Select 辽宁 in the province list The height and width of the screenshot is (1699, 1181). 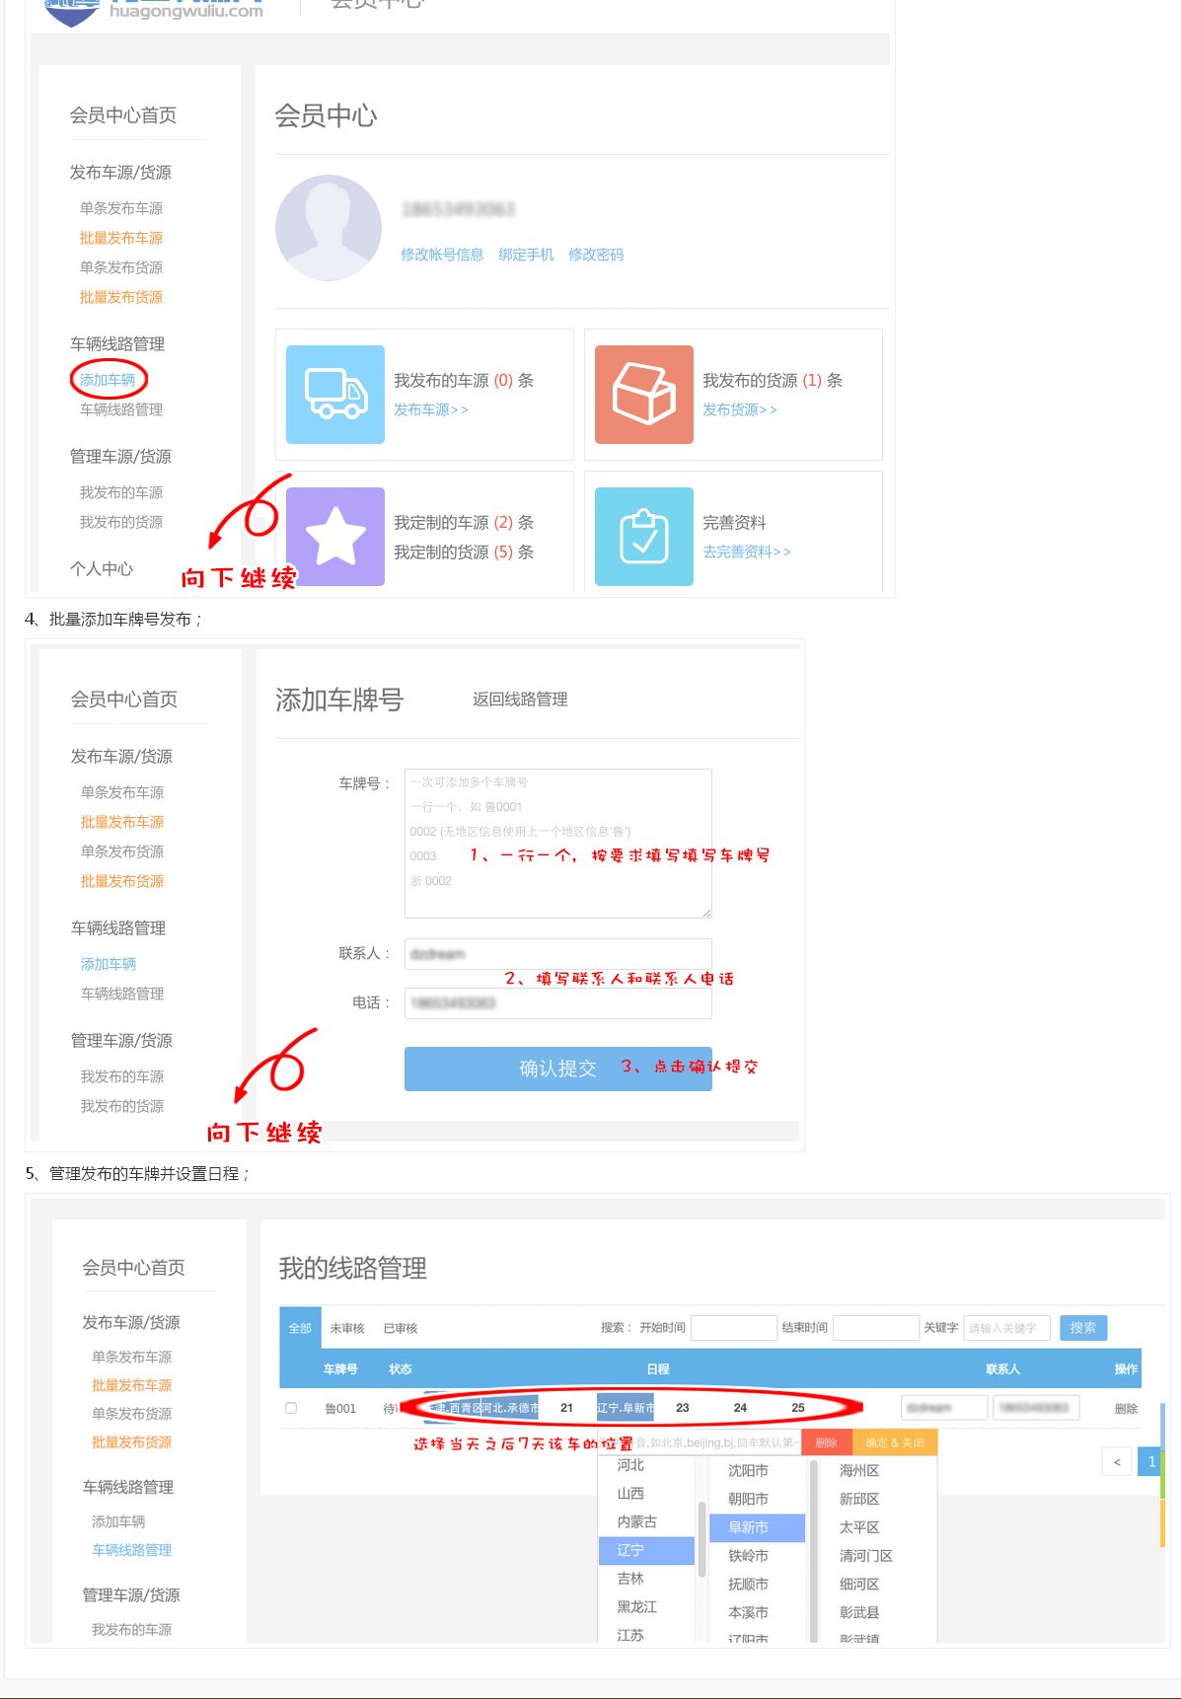pos(646,1550)
